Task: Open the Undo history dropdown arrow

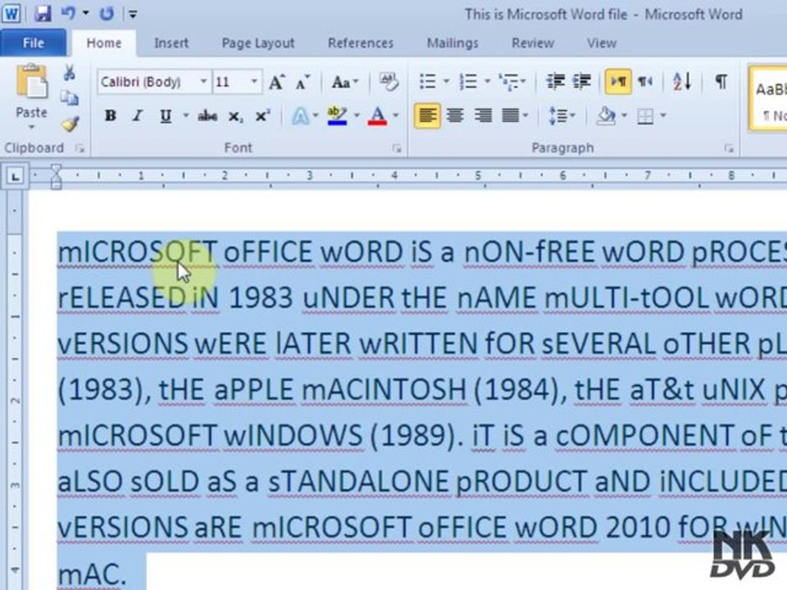Action: click(x=86, y=14)
